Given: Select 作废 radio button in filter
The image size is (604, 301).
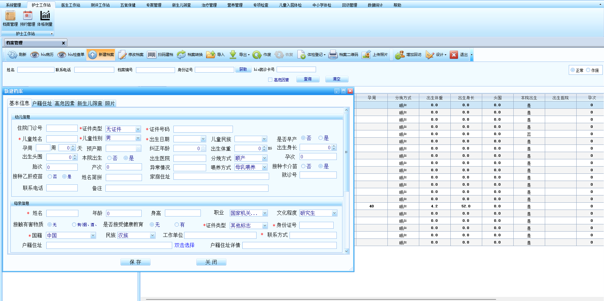Looking at the screenshot, I should pos(588,70).
